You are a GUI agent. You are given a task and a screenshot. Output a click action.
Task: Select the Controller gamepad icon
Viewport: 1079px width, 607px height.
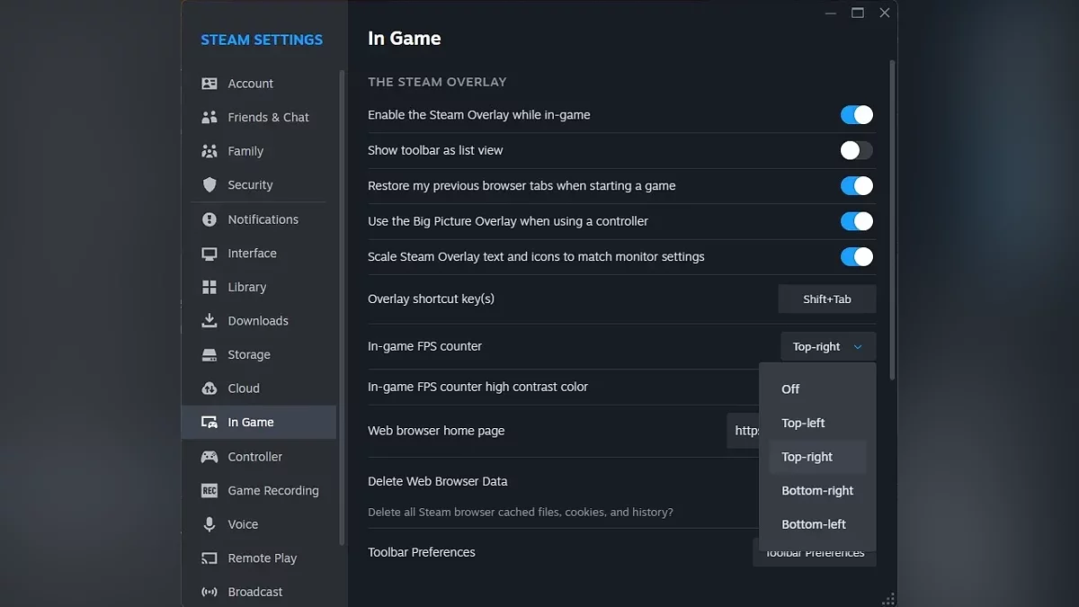[210, 457]
